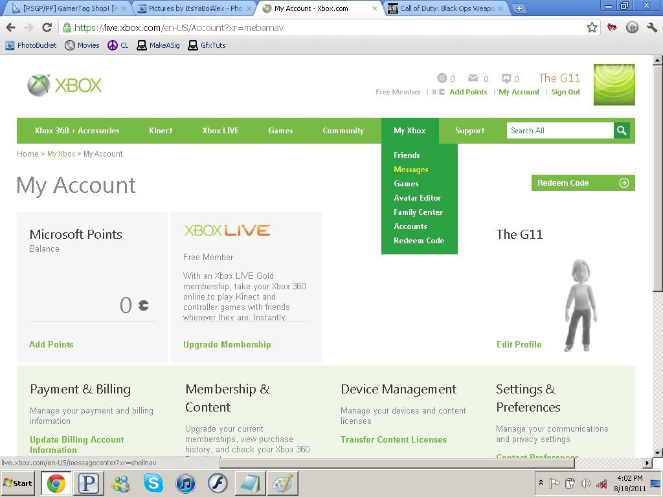Click the gray round extension icon
This screenshot has height=497, width=663.
pos(632,28)
